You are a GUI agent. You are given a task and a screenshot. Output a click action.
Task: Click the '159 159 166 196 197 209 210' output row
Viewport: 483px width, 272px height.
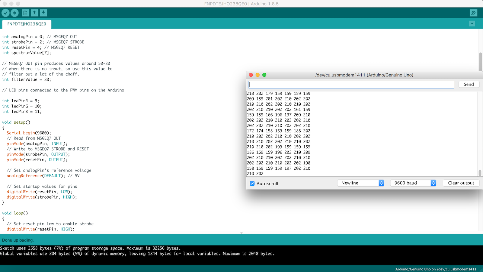[x=279, y=115]
